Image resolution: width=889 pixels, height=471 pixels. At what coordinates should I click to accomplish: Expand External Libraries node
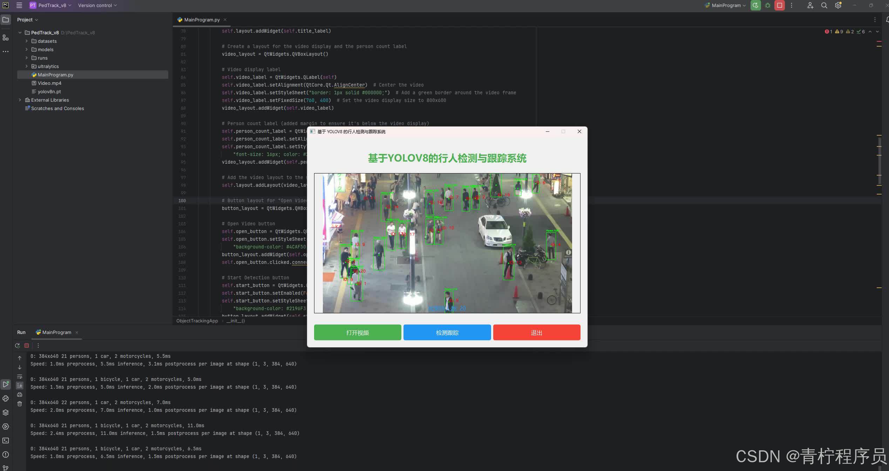[20, 100]
